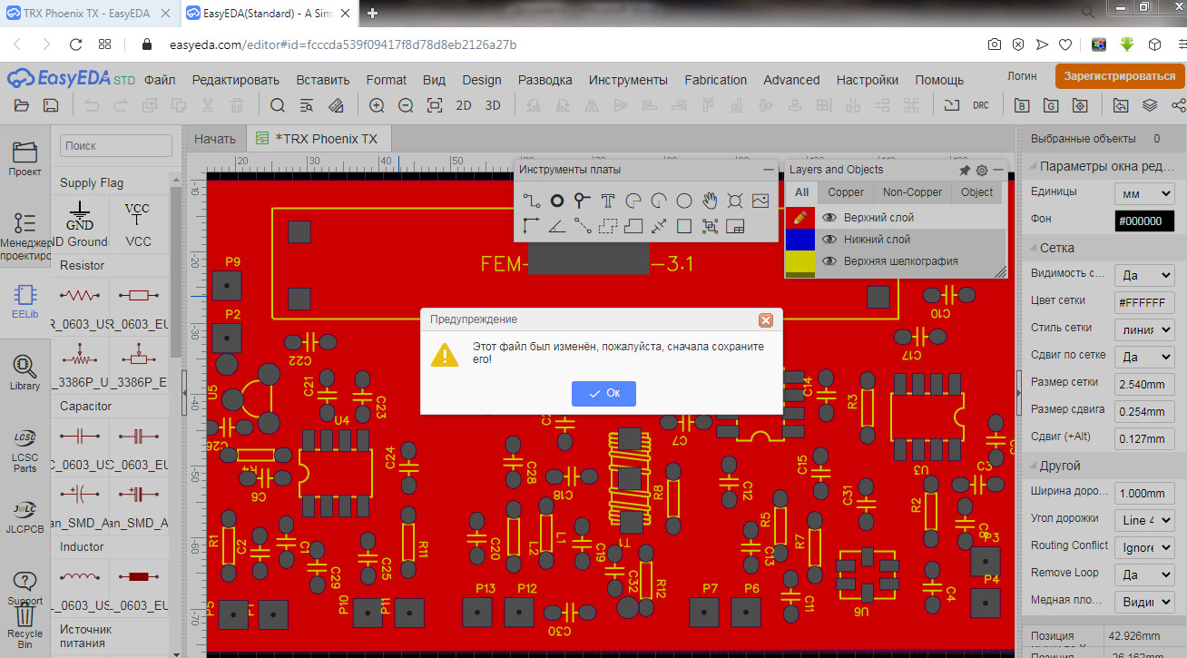
Task: Select the Pan hand tool
Action: pyautogui.click(x=710, y=201)
